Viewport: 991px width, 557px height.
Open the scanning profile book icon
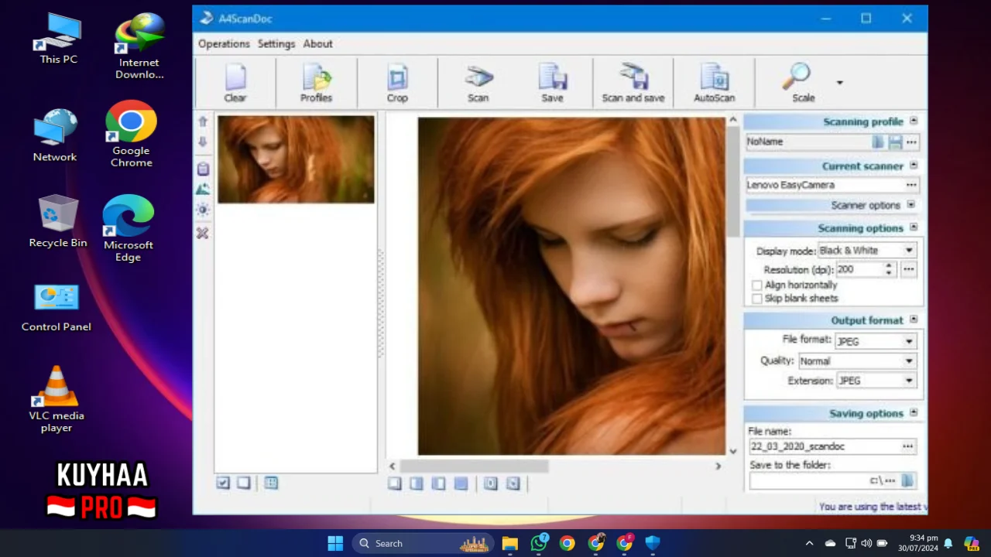(878, 142)
